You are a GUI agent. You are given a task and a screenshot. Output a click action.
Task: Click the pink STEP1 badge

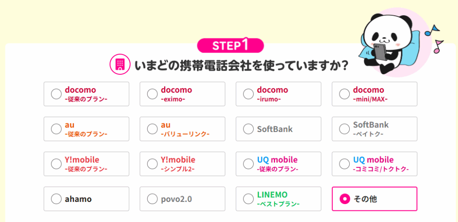(230, 45)
